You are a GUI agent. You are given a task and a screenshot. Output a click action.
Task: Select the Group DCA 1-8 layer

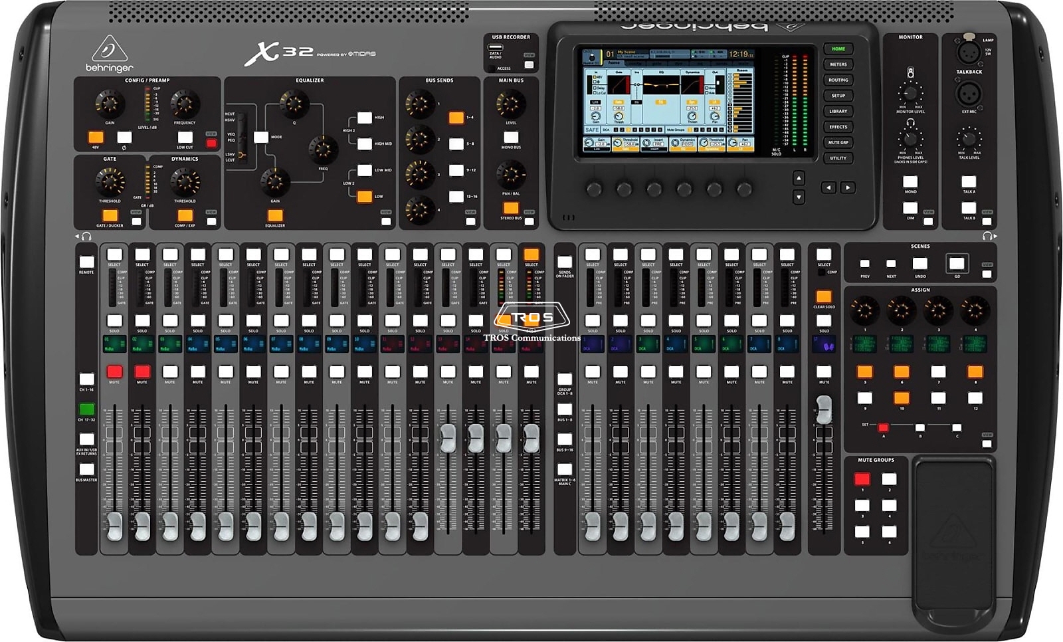click(x=565, y=379)
